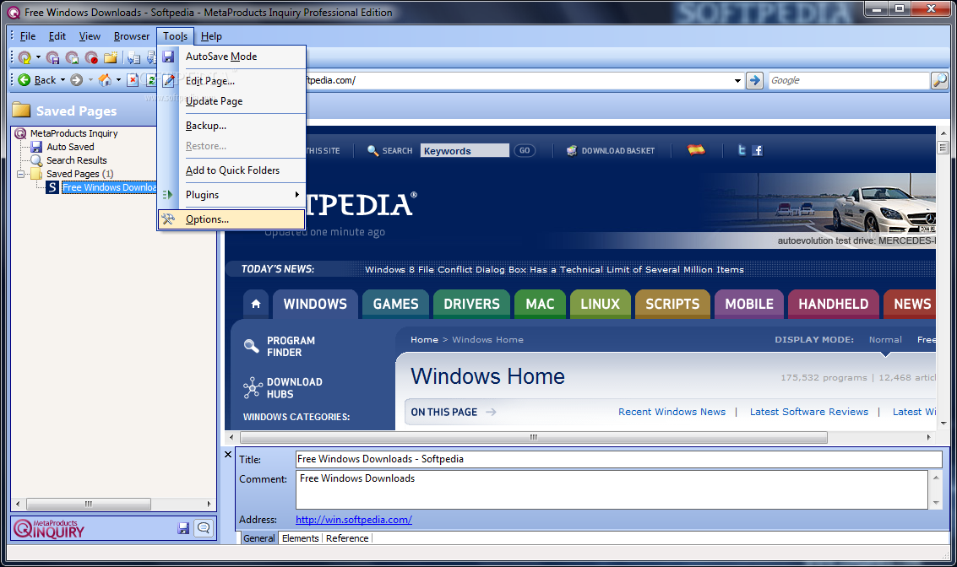The image size is (957, 567).
Task: Select Add to Quick Folders
Action: [x=232, y=170]
